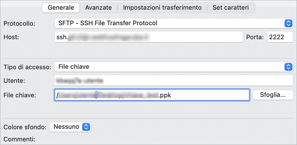297x145 pixels.
Task: Click the Porta label
Action: click(x=255, y=37)
